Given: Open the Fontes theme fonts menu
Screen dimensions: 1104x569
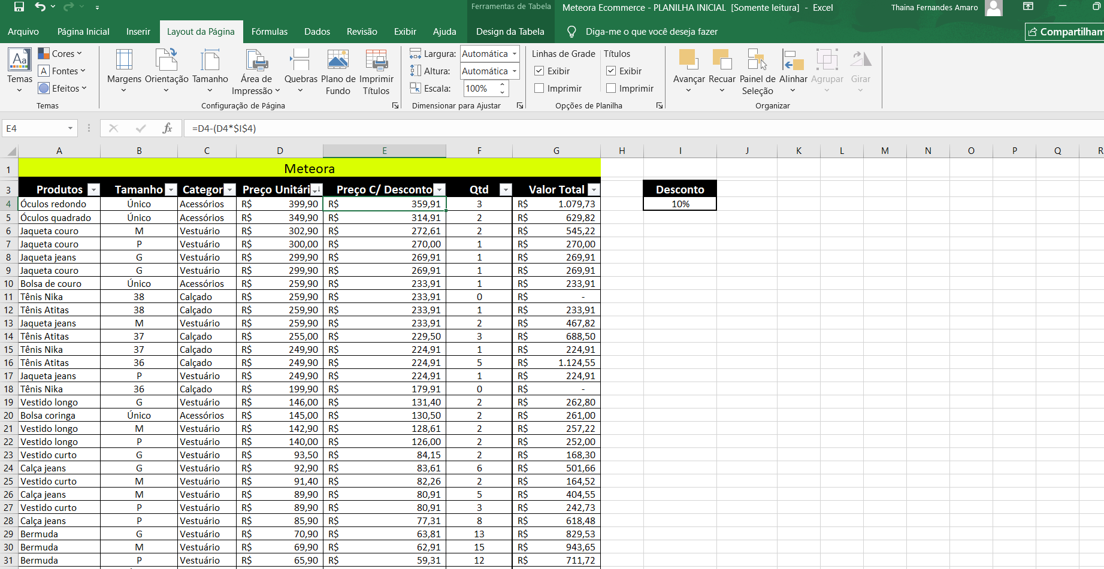Looking at the screenshot, I should coord(62,71).
